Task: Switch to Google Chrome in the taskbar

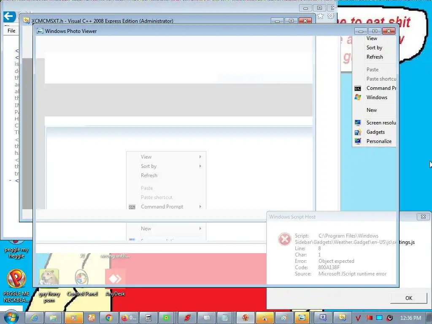Action: coord(109,318)
